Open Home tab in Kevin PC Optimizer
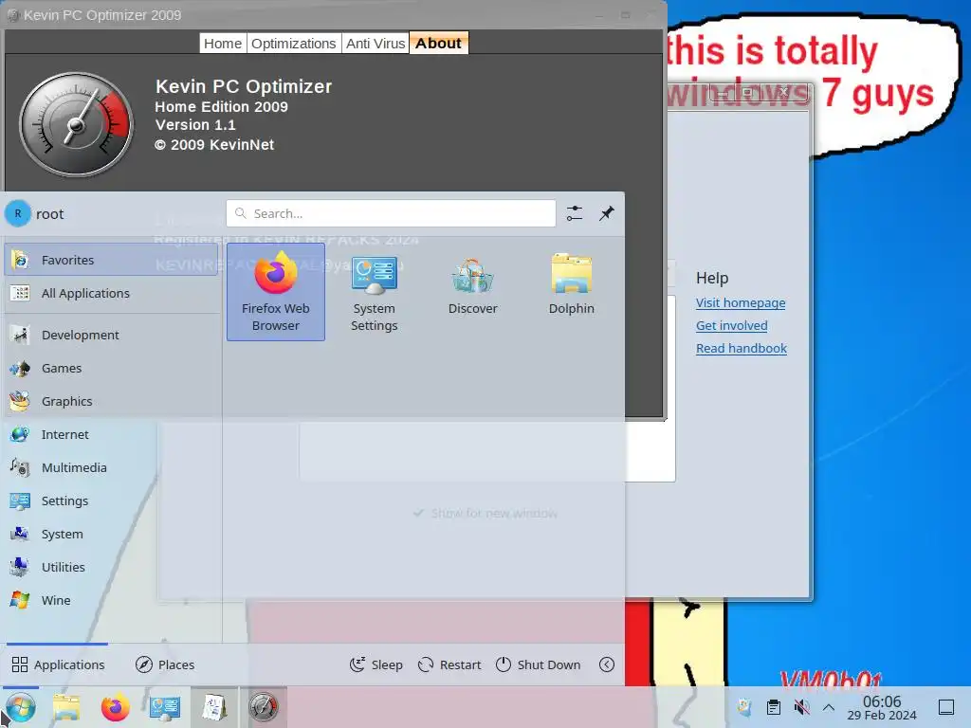Screen dimensions: 971x728 click(x=223, y=44)
